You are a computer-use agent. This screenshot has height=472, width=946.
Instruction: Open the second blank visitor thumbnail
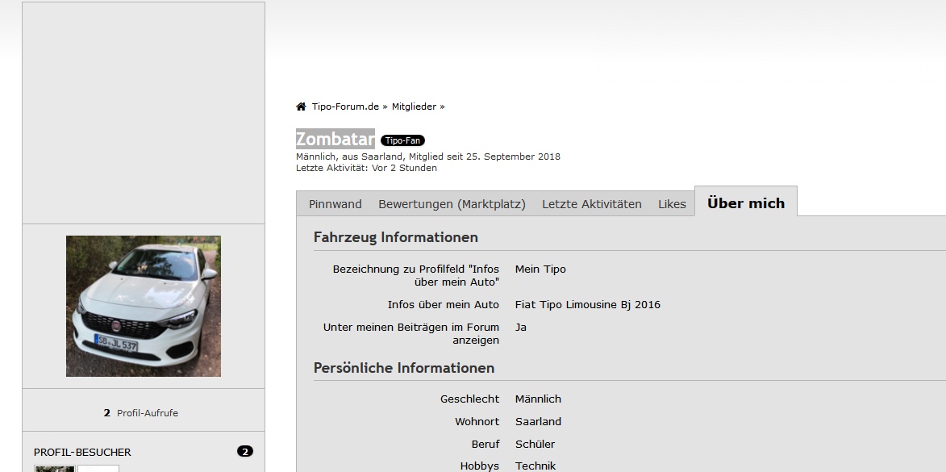[x=98, y=468]
